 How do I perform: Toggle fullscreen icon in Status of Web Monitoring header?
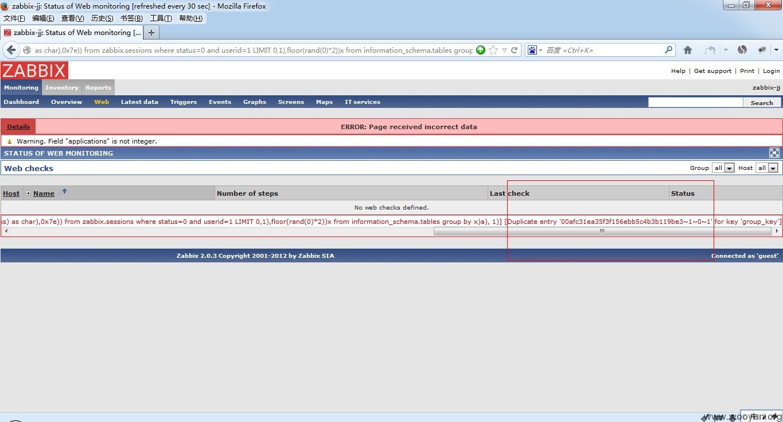coord(774,153)
